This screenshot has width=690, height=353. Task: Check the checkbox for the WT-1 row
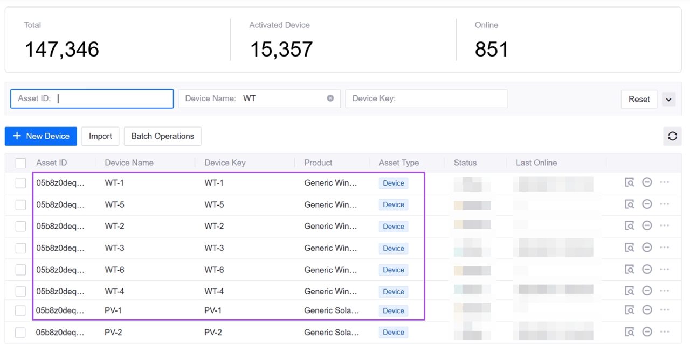click(x=20, y=183)
